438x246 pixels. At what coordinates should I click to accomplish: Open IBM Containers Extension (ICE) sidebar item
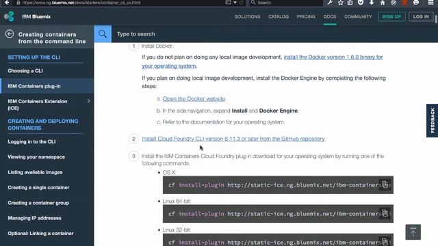pos(38,105)
